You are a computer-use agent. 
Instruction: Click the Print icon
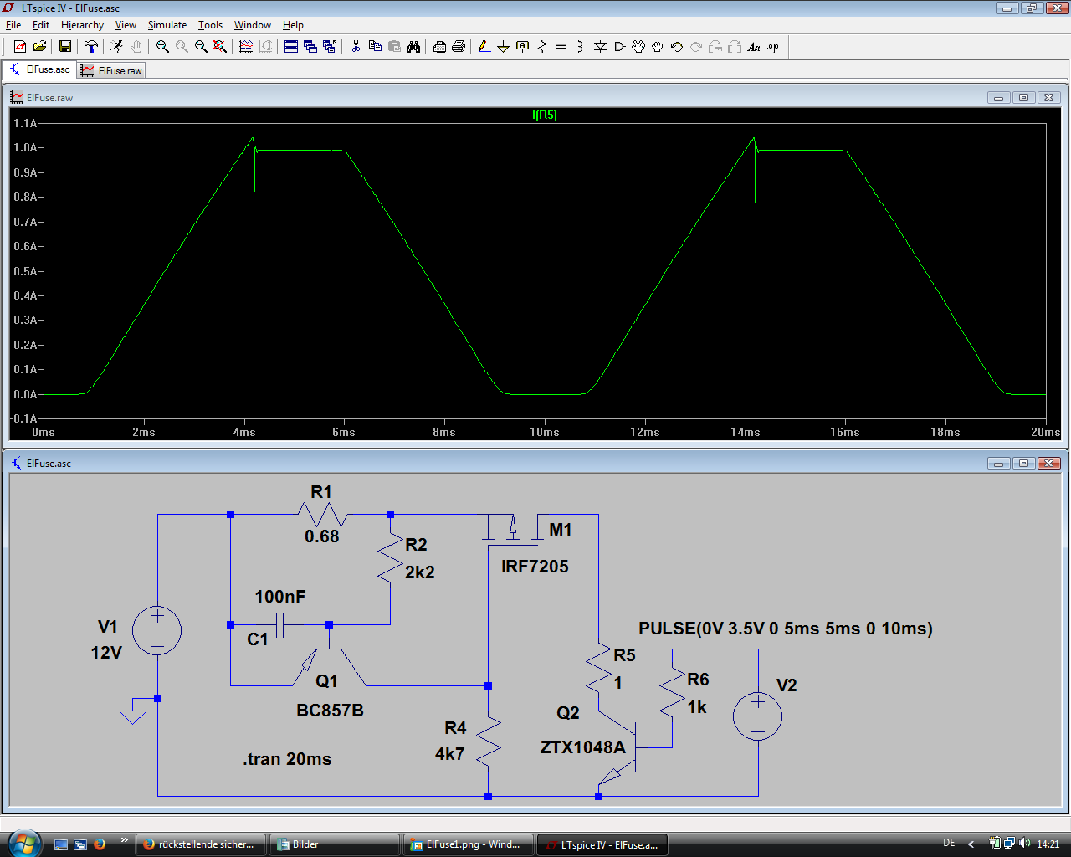pos(459,47)
